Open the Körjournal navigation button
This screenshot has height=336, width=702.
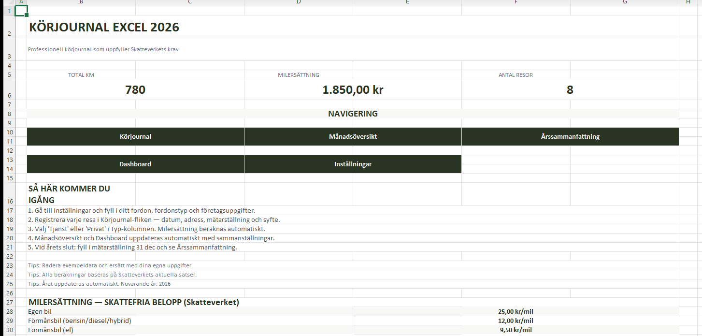coord(135,136)
